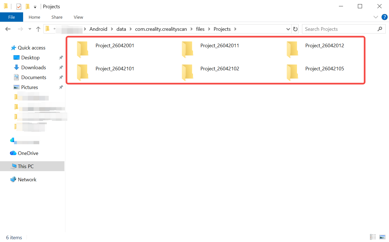Click the Back navigation arrow
This screenshot has width=389, height=242.
tap(8, 29)
